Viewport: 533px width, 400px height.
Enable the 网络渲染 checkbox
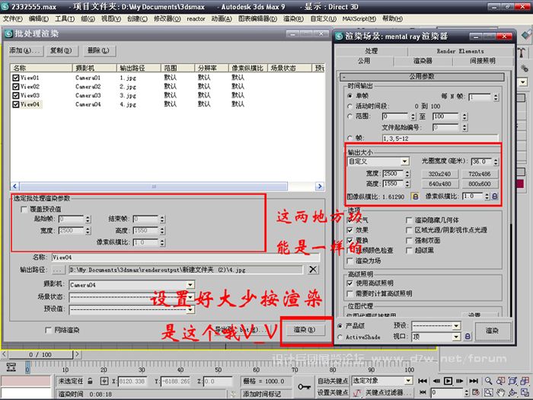point(48,330)
